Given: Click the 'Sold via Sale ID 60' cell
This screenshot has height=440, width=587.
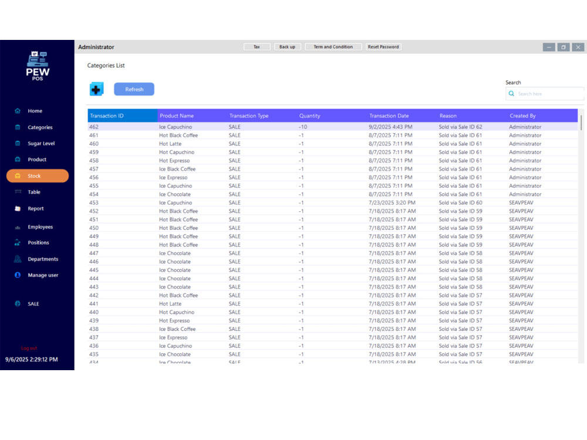Looking at the screenshot, I should pos(472,203).
